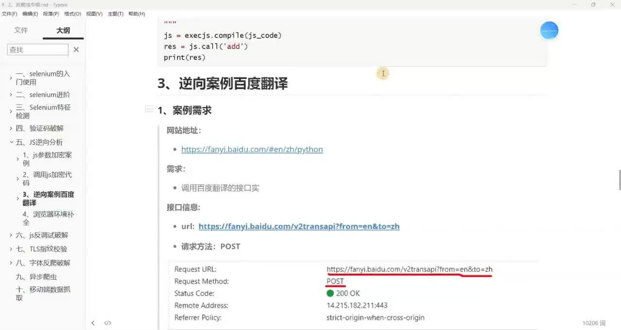
Task: Expand the 二、selenium进阶 chevron
Action: coord(11,95)
